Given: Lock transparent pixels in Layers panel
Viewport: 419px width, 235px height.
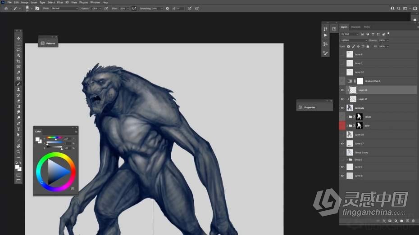Looking at the screenshot, I should coord(348,46).
